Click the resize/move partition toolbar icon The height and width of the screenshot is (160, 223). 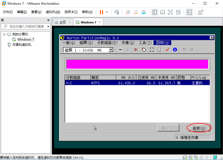(120, 50)
